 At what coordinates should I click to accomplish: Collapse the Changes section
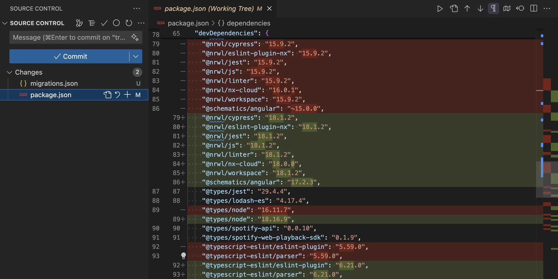(x=9, y=72)
